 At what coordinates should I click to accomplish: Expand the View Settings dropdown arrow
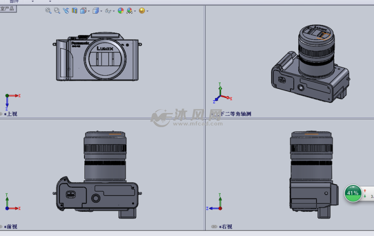(x=147, y=11)
